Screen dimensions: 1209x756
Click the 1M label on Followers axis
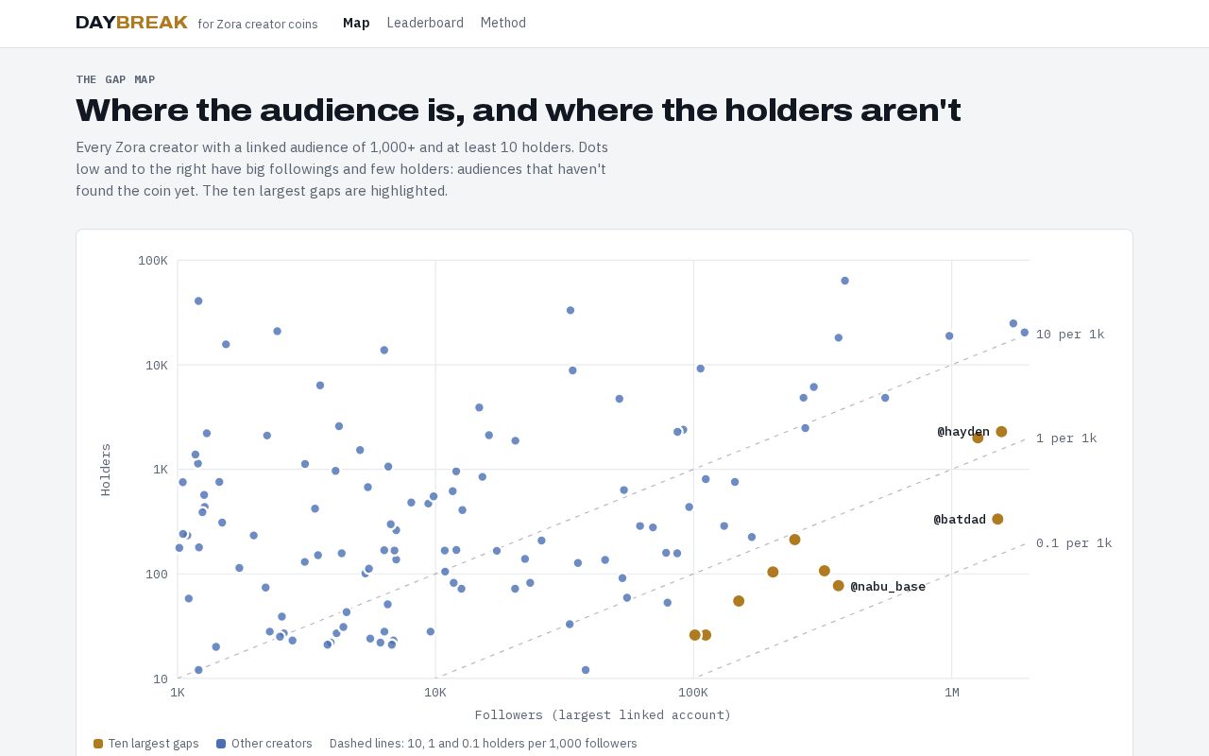pyautogui.click(x=952, y=692)
